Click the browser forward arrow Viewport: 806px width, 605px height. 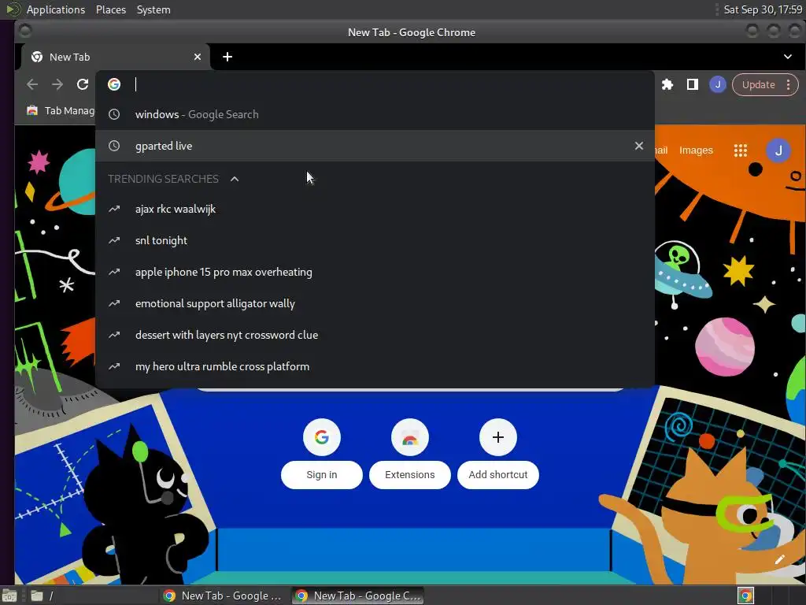click(57, 84)
